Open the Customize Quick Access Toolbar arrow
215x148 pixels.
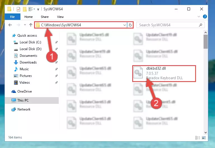[38, 9]
